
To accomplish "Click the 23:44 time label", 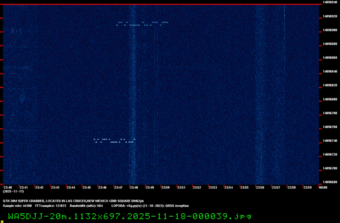I will 71,187.
